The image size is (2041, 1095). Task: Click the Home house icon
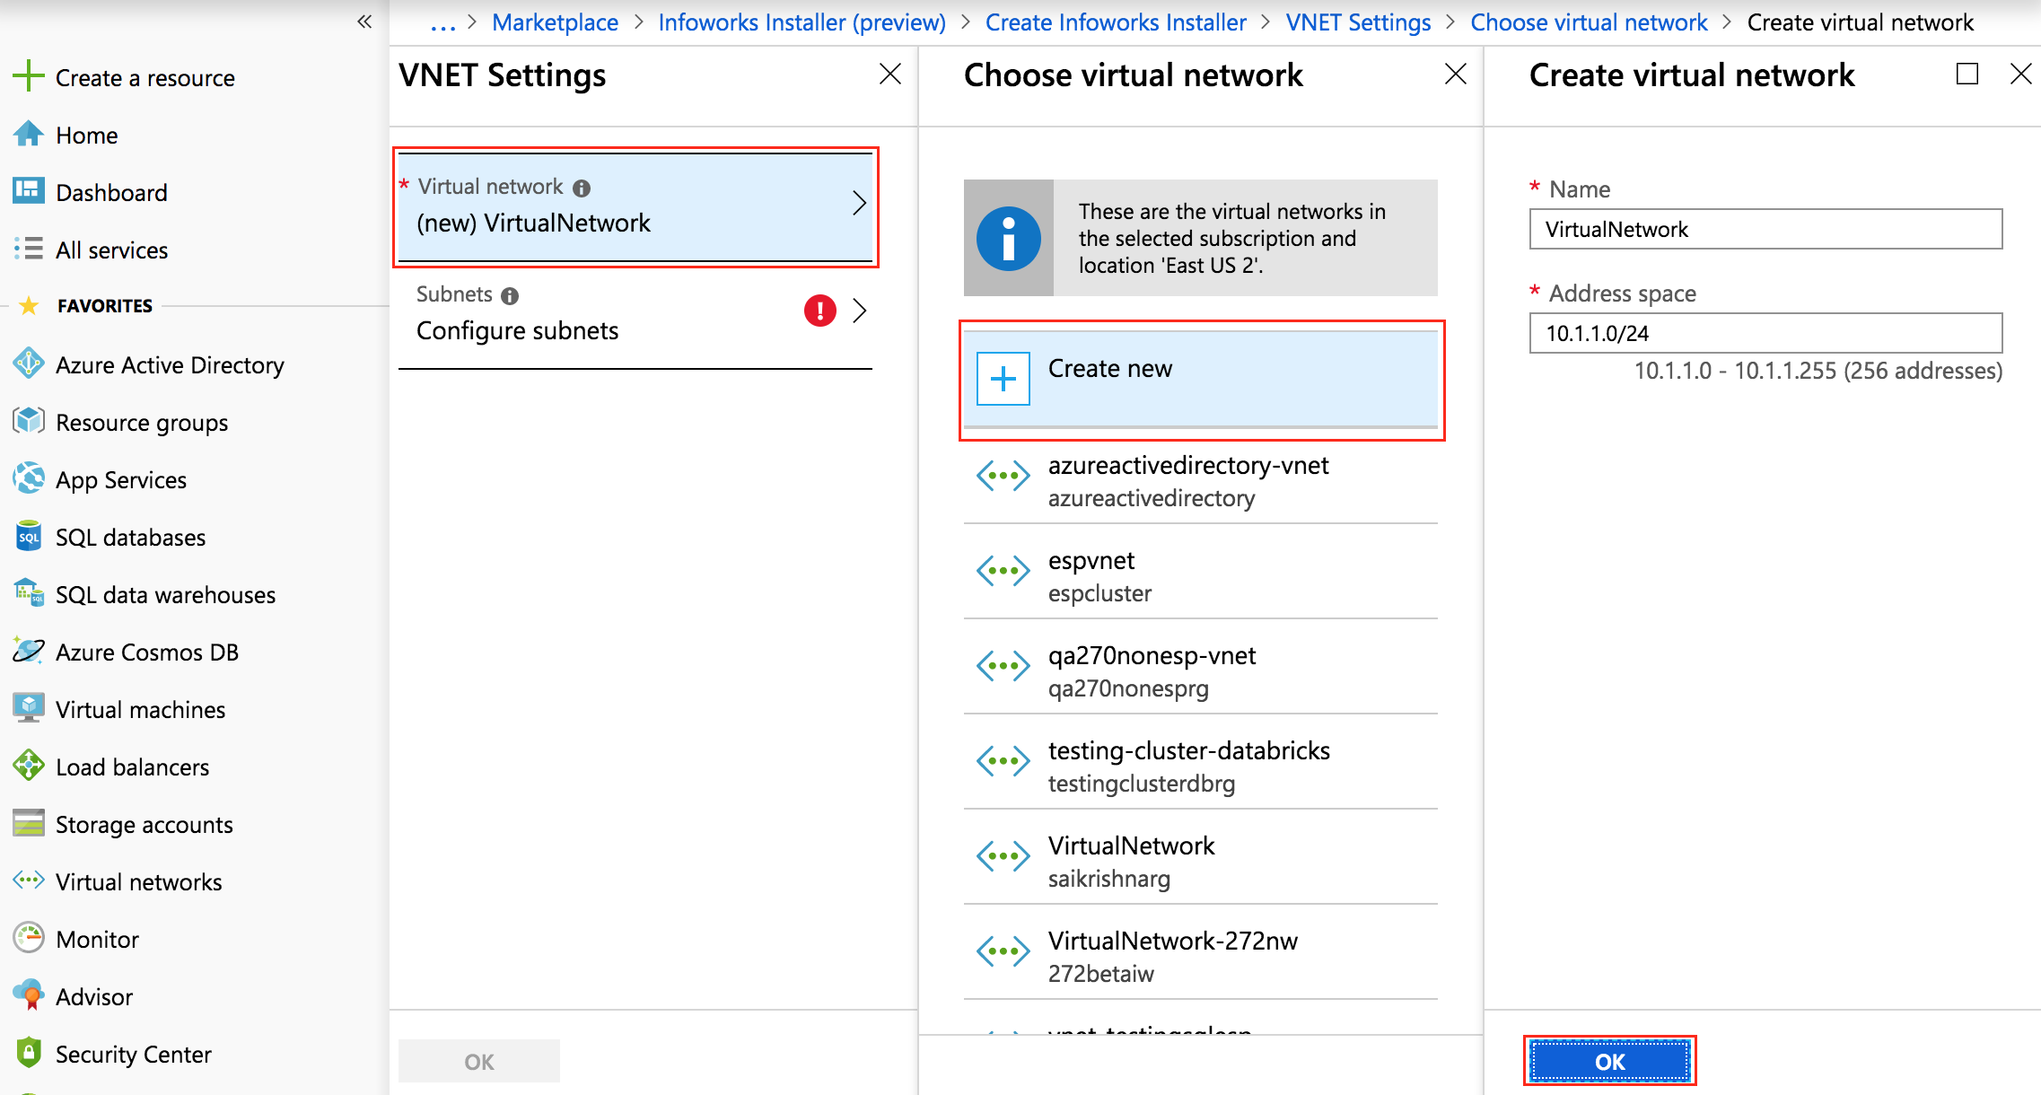click(29, 134)
